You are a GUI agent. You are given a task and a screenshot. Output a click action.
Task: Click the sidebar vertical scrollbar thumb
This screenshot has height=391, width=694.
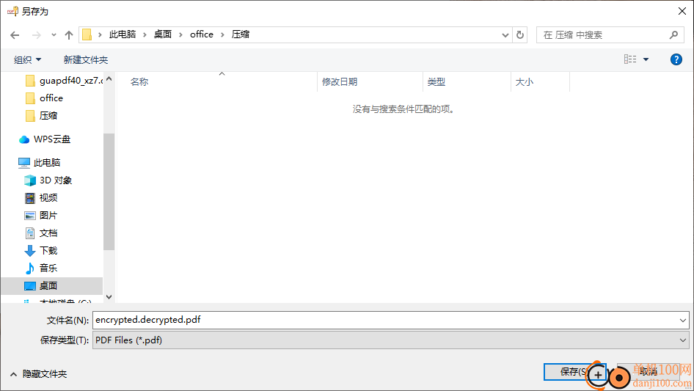109,191
